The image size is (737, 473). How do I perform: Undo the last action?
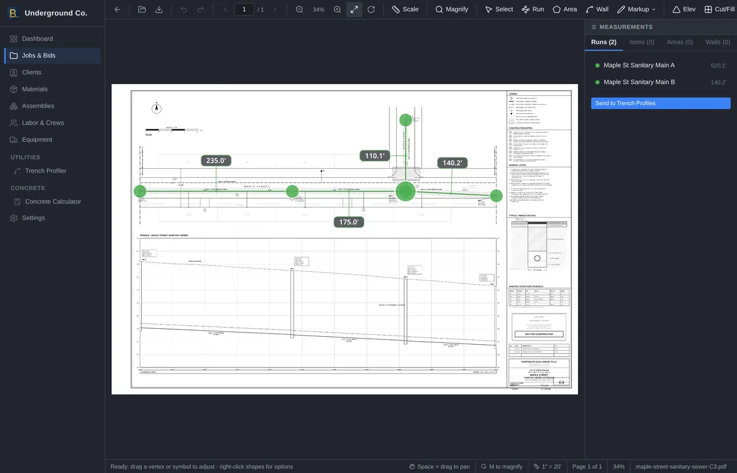click(x=184, y=9)
